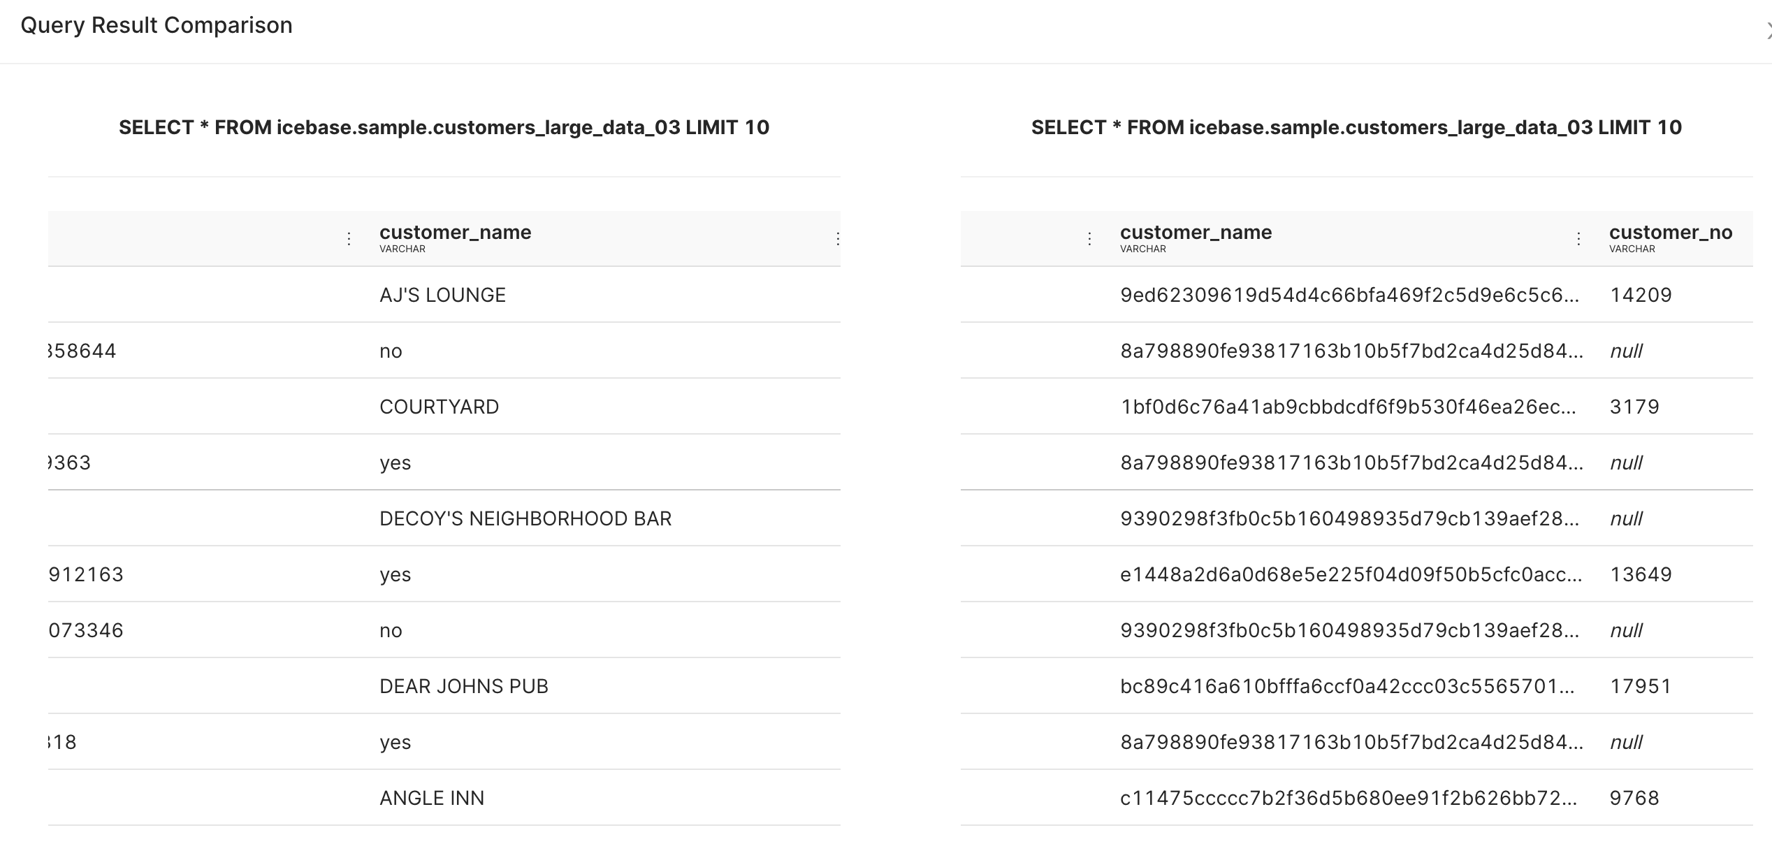Select hash starting c11475ccccc7

click(x=1349, y=798)
